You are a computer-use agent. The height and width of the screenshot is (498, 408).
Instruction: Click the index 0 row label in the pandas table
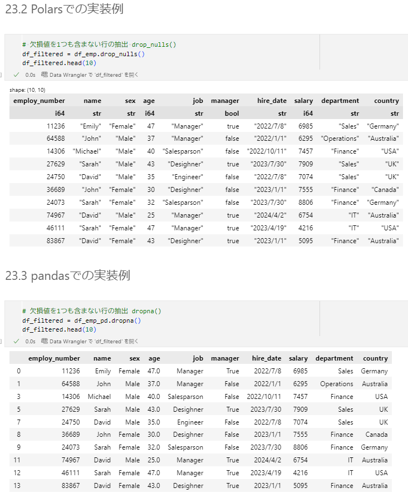tap(19, 371)
